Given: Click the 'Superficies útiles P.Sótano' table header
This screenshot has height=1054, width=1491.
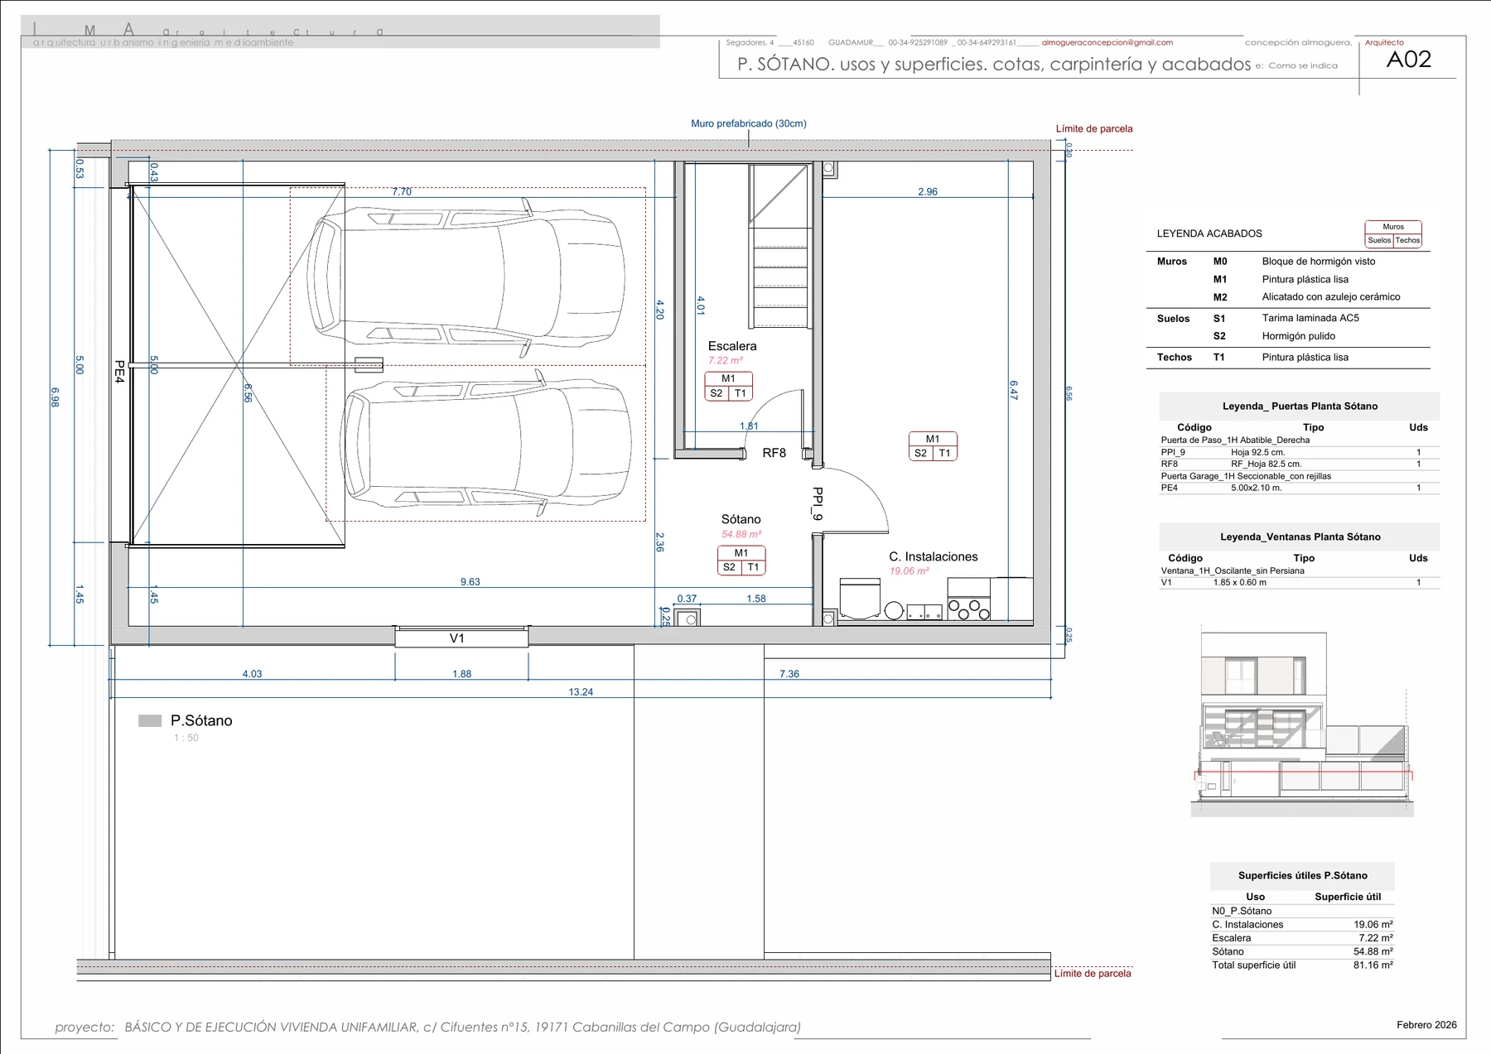Looking at the screenshot, I should point(1302,875).
